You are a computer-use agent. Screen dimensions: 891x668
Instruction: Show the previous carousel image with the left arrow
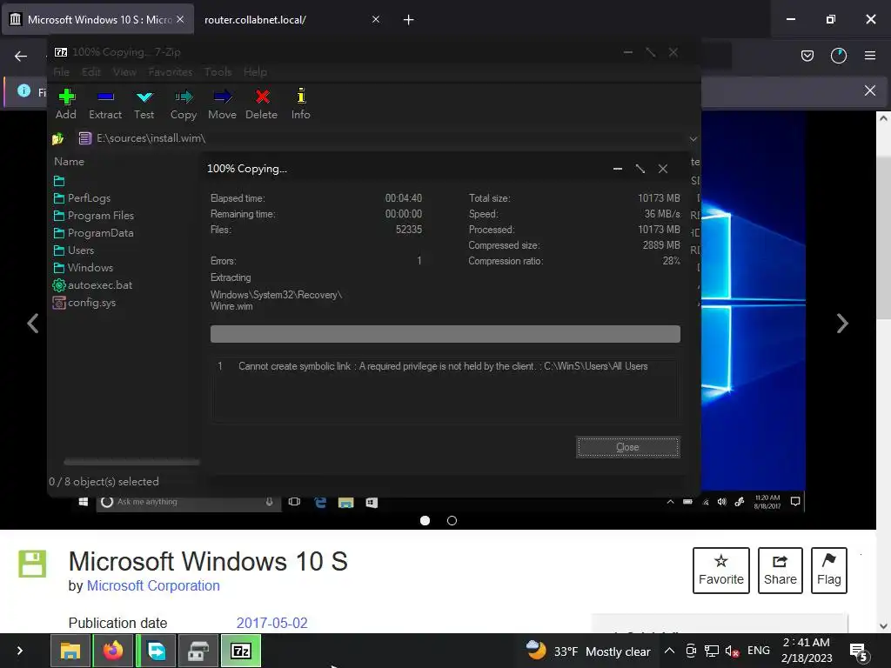[x=33, y=324]
